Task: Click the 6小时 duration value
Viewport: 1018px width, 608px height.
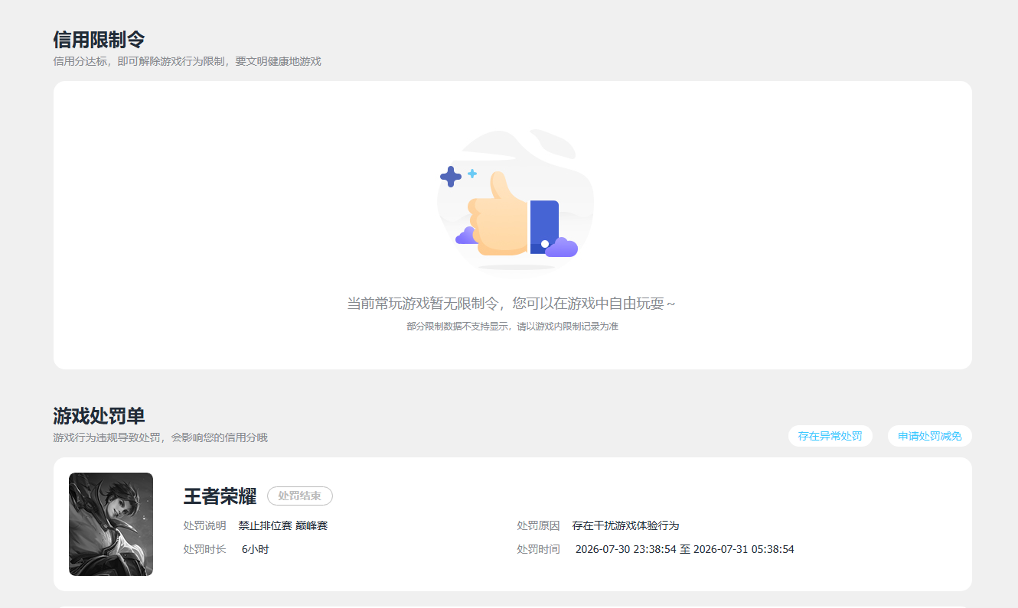Action: (256, 549)
